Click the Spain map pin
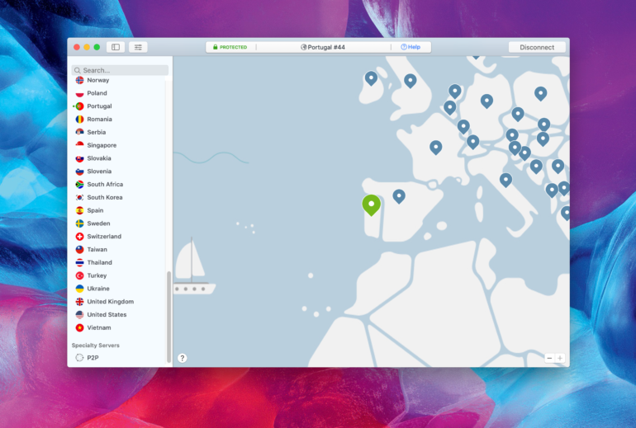Screen dimensions: 636x428 point(399,196)
